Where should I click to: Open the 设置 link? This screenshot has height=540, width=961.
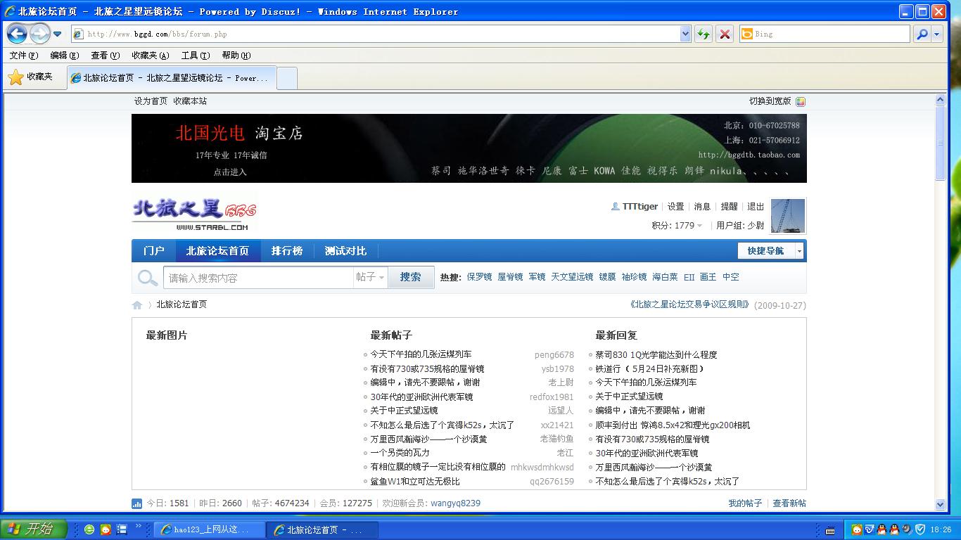coord(676,207)
